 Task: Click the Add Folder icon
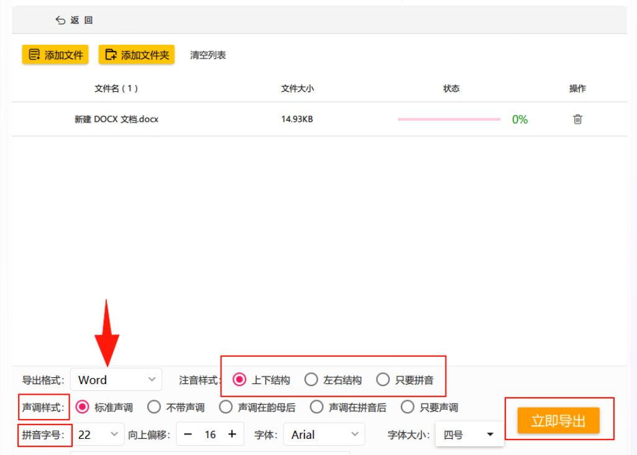point(111,55)
